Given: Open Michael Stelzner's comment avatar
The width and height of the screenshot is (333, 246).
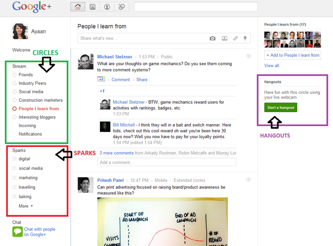Looking at the screenshot, I should (x=105, y=104).
